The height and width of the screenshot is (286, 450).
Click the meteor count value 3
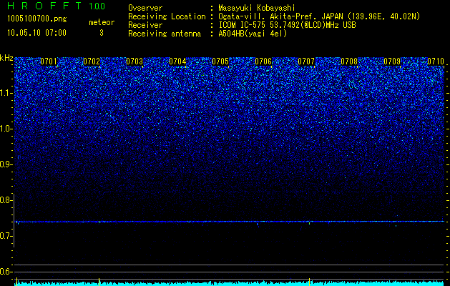coord(102,33)
